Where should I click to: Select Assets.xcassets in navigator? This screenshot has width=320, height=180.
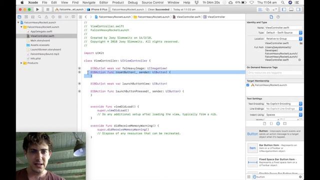tap(40, 45)
